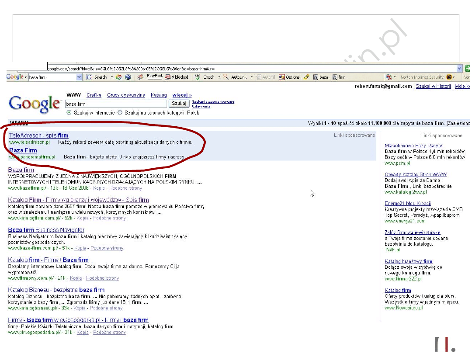Click the main Google search box
Viewport: 472px width, 354px height.
click(116, 104)
